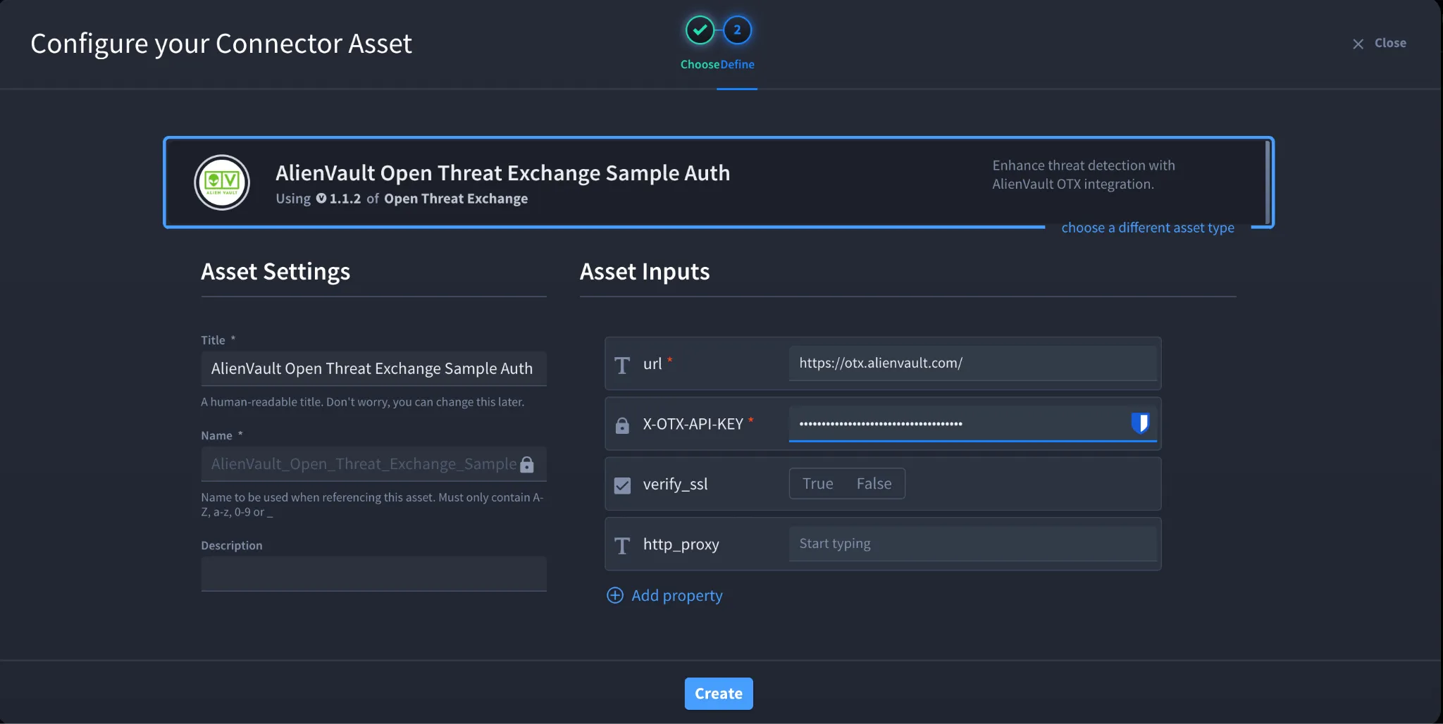1443x724 pixels.
Task: Click into the Description field
Action: pyautogui.click(x=373, y=574)
